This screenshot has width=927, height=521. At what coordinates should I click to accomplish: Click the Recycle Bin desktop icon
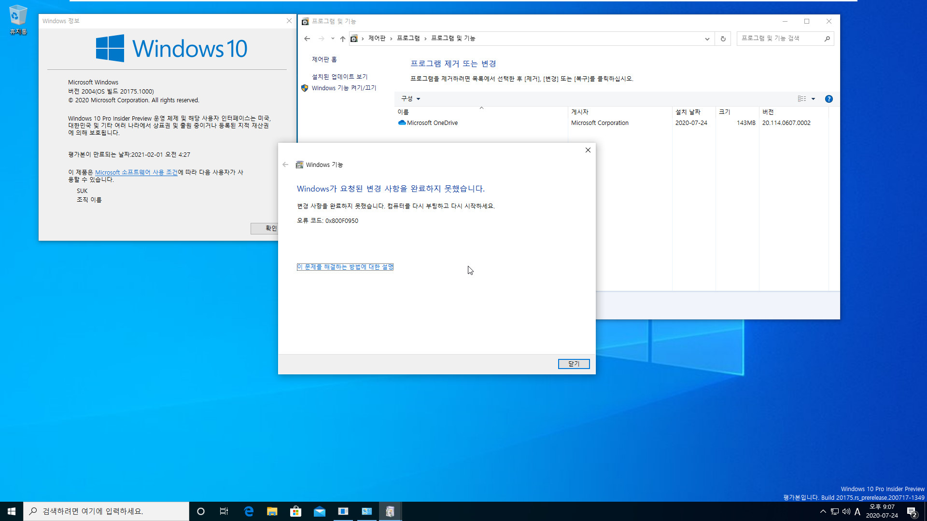18,20
